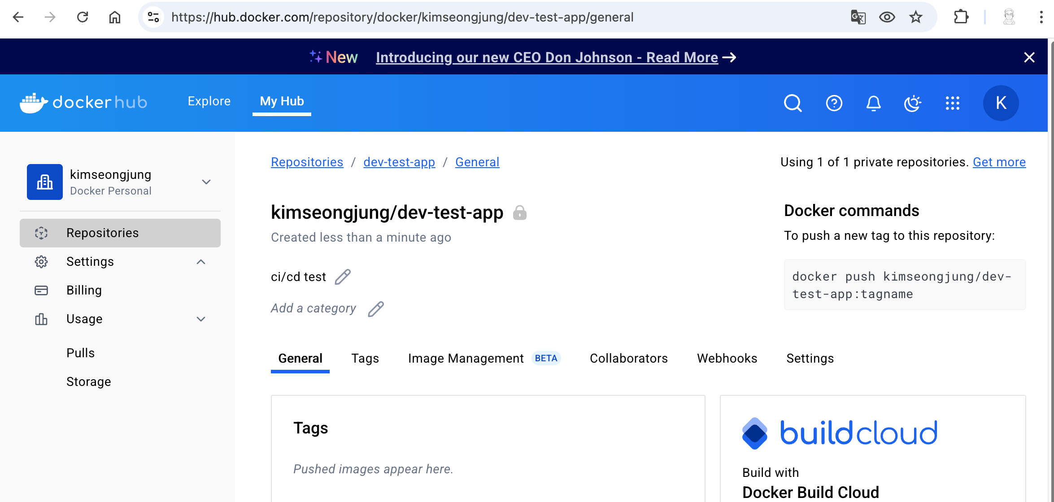Click the browser forward arrow
Image resolution: width=1054 pixels, height=502 pixels.
(x=50, y=17)
